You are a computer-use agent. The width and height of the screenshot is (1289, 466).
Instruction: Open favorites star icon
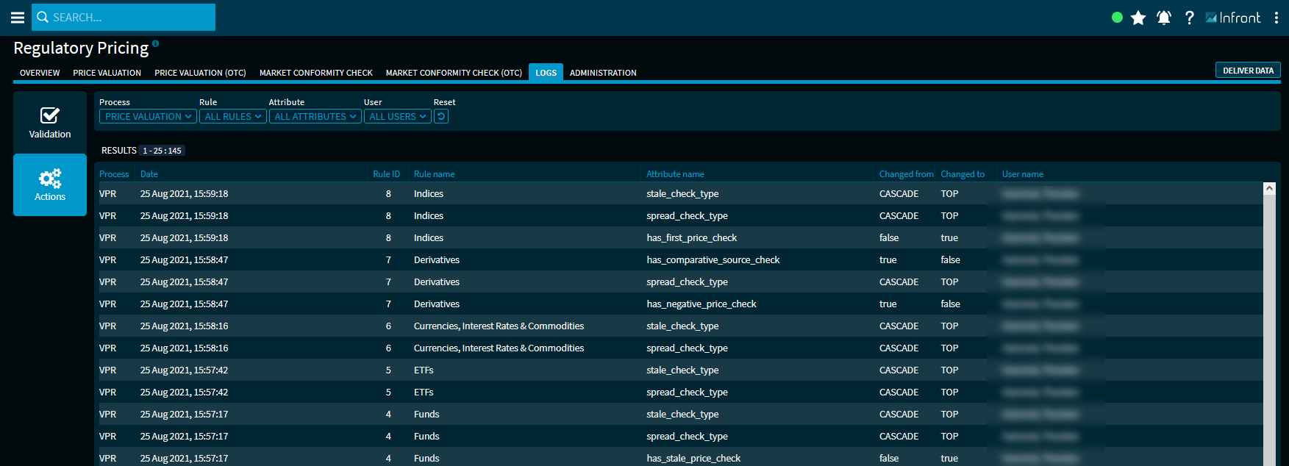coord(1138,18)
